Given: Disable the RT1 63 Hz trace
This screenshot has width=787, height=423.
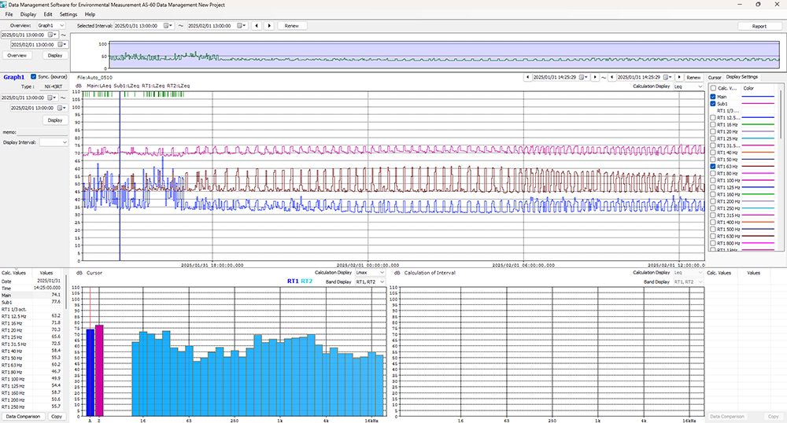Looking at the screenshot, I should 713,167.
